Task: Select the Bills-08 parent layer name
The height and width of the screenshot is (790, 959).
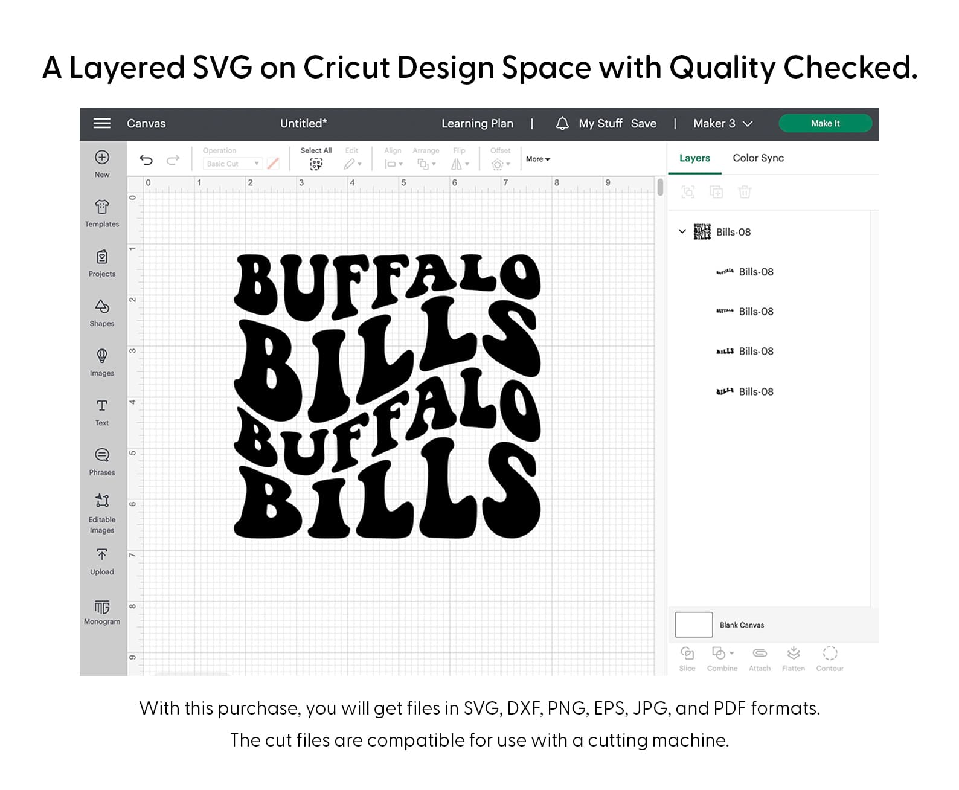Action: (733, 232)
